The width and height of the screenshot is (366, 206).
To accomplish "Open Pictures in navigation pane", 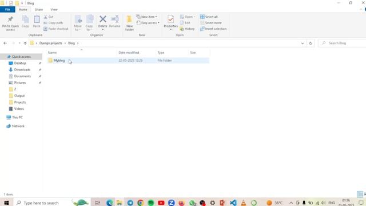I will click(20, 83).
